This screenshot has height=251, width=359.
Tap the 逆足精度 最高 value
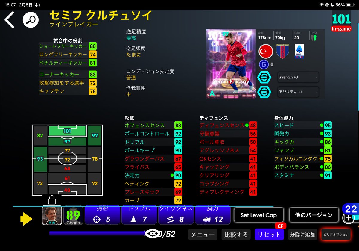click(131, 38)
